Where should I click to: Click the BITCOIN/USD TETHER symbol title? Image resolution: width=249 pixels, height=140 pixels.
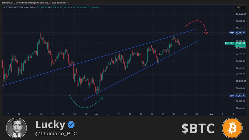tap(13, 7)
